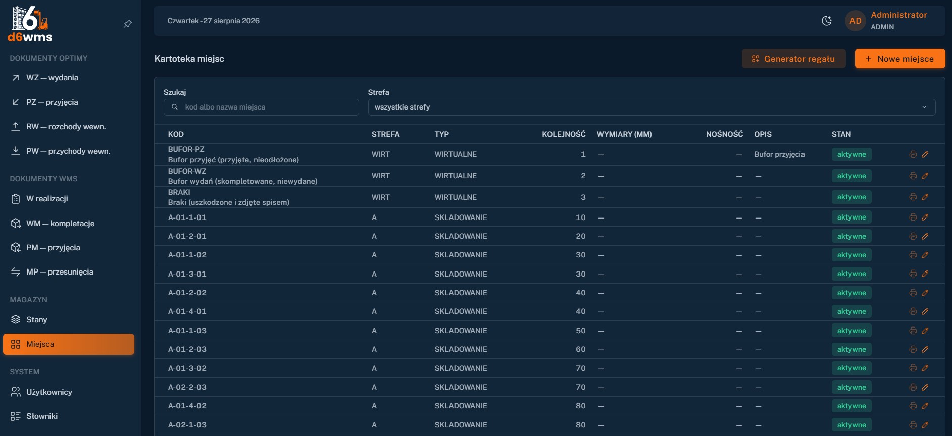
Task: Click the Generator regału button
Action: pos(793,59)
